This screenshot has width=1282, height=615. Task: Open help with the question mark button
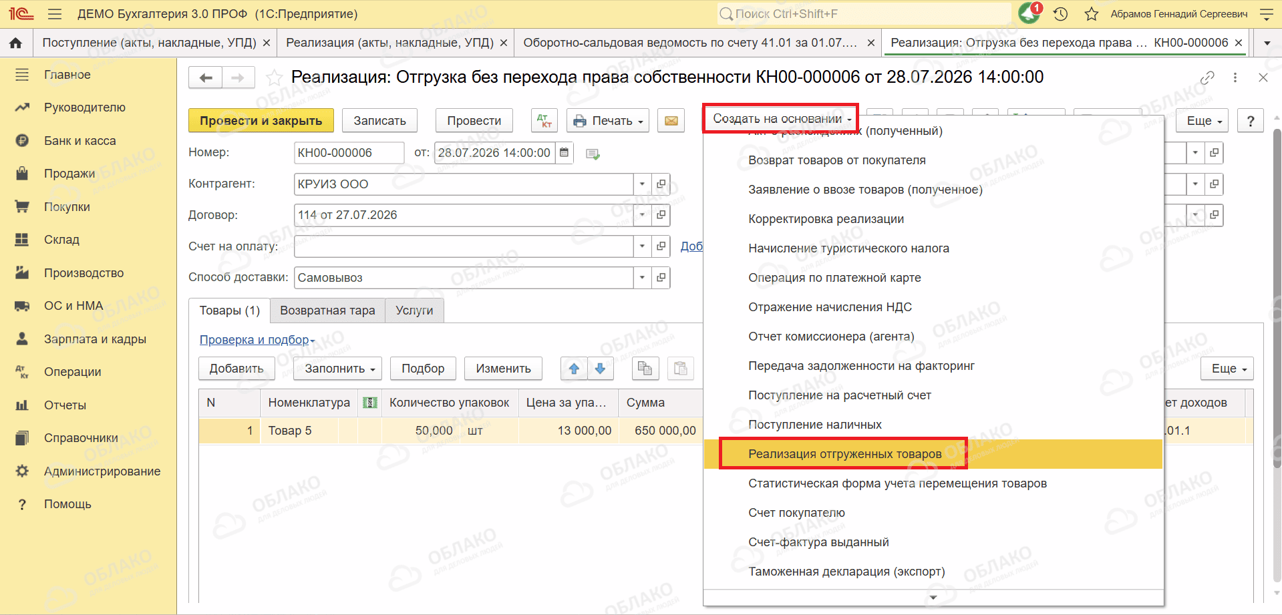pyautogui.click(x=1251, y=121)
